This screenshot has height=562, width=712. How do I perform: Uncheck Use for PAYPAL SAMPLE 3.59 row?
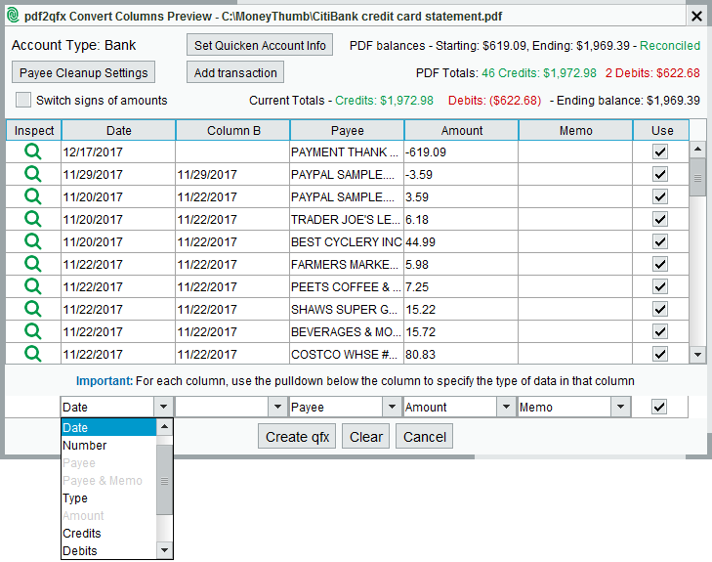pyautogui.click(x=660, y=196)
